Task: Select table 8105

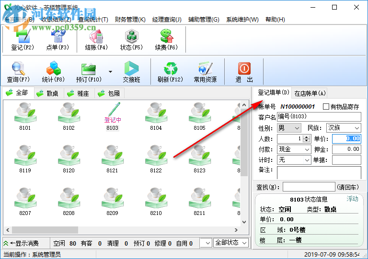Action: tap(199, 116)
